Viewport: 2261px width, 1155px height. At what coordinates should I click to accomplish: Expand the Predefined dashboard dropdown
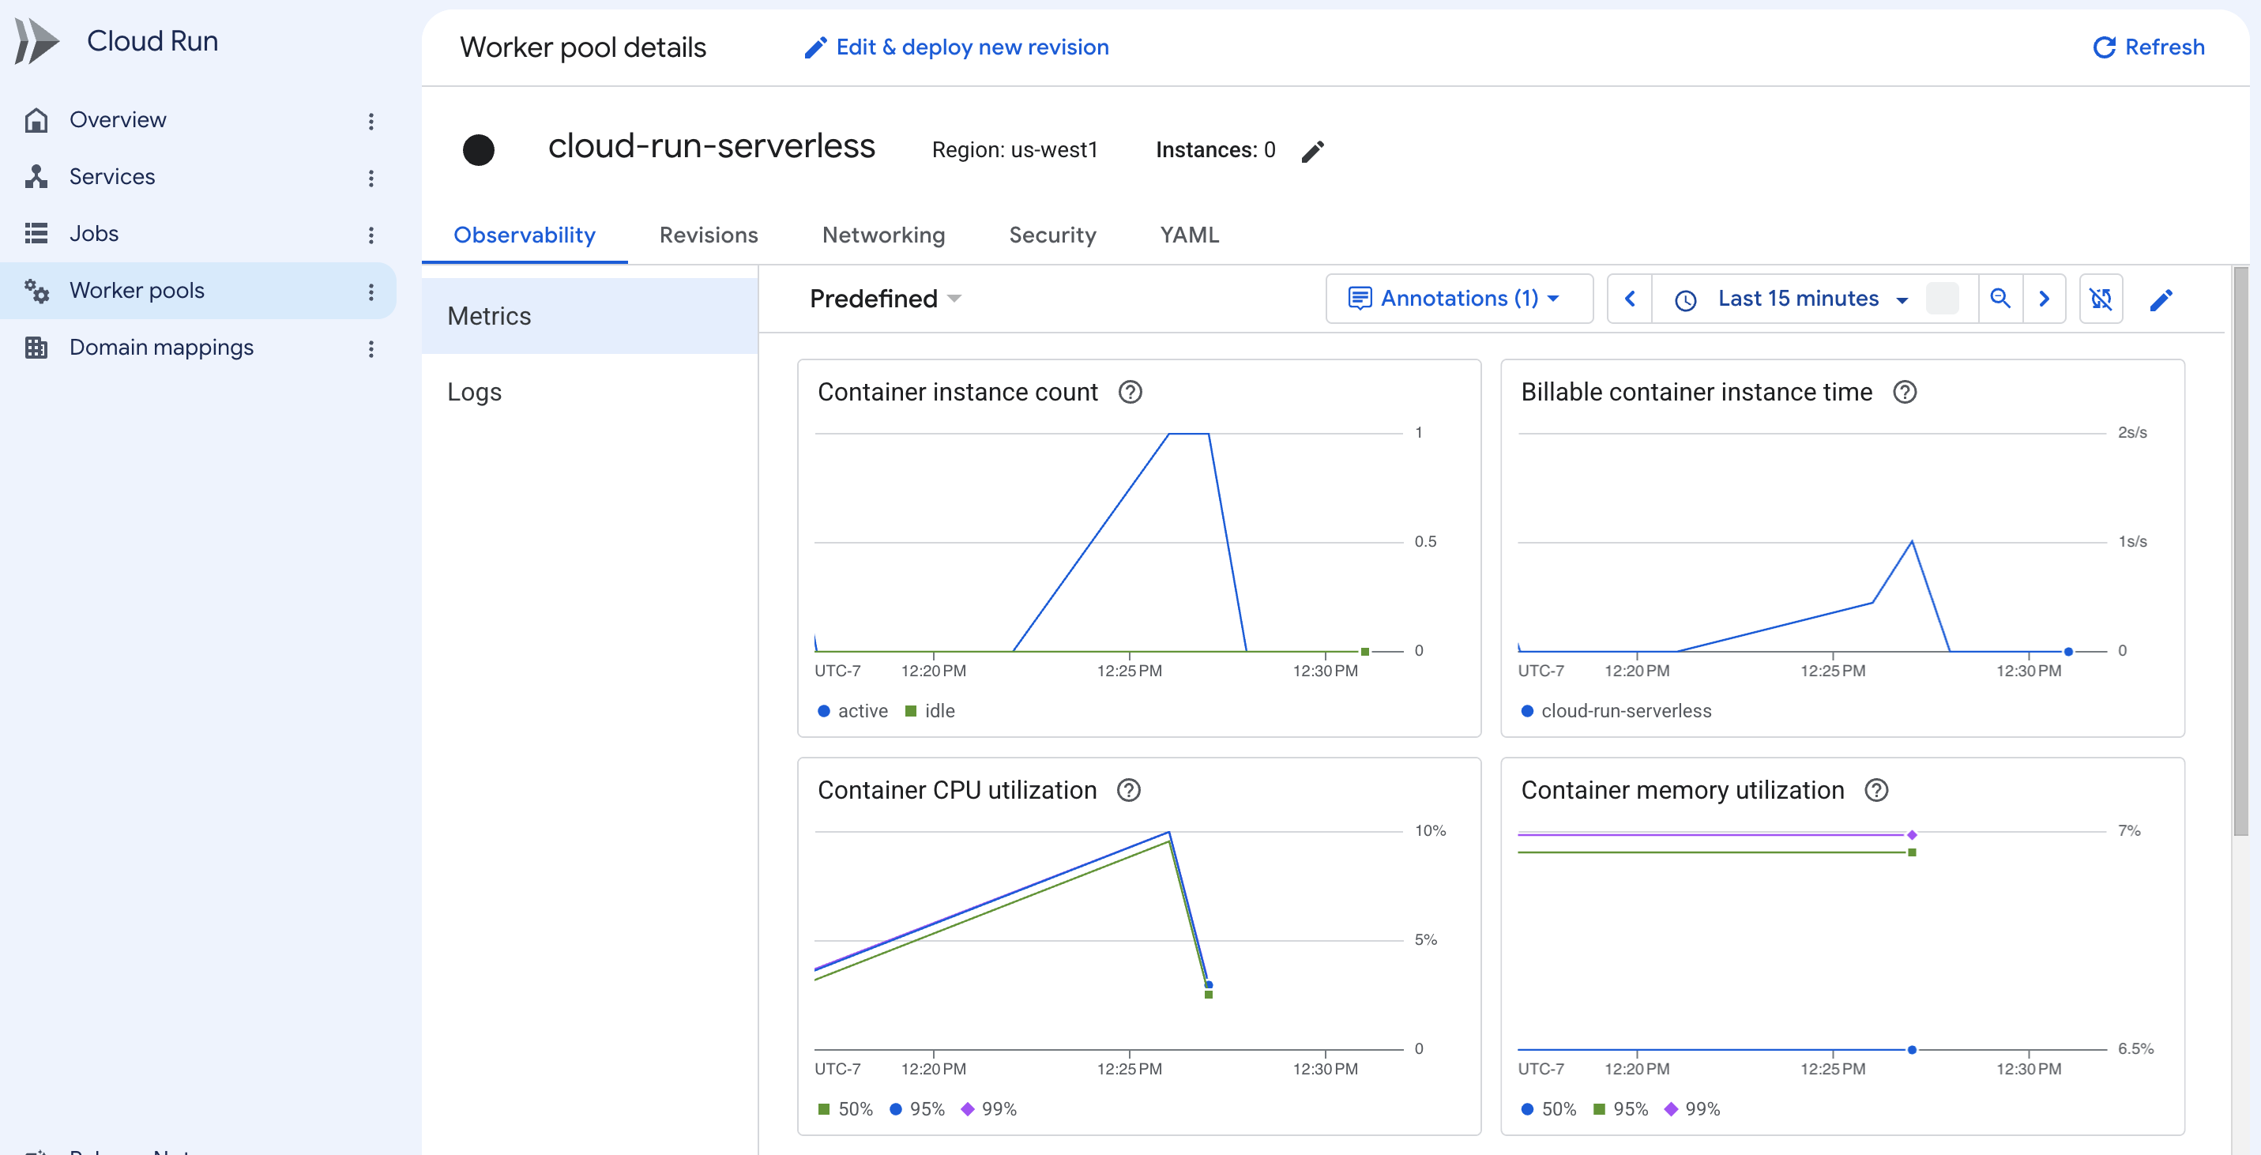[x=886, y=299]
